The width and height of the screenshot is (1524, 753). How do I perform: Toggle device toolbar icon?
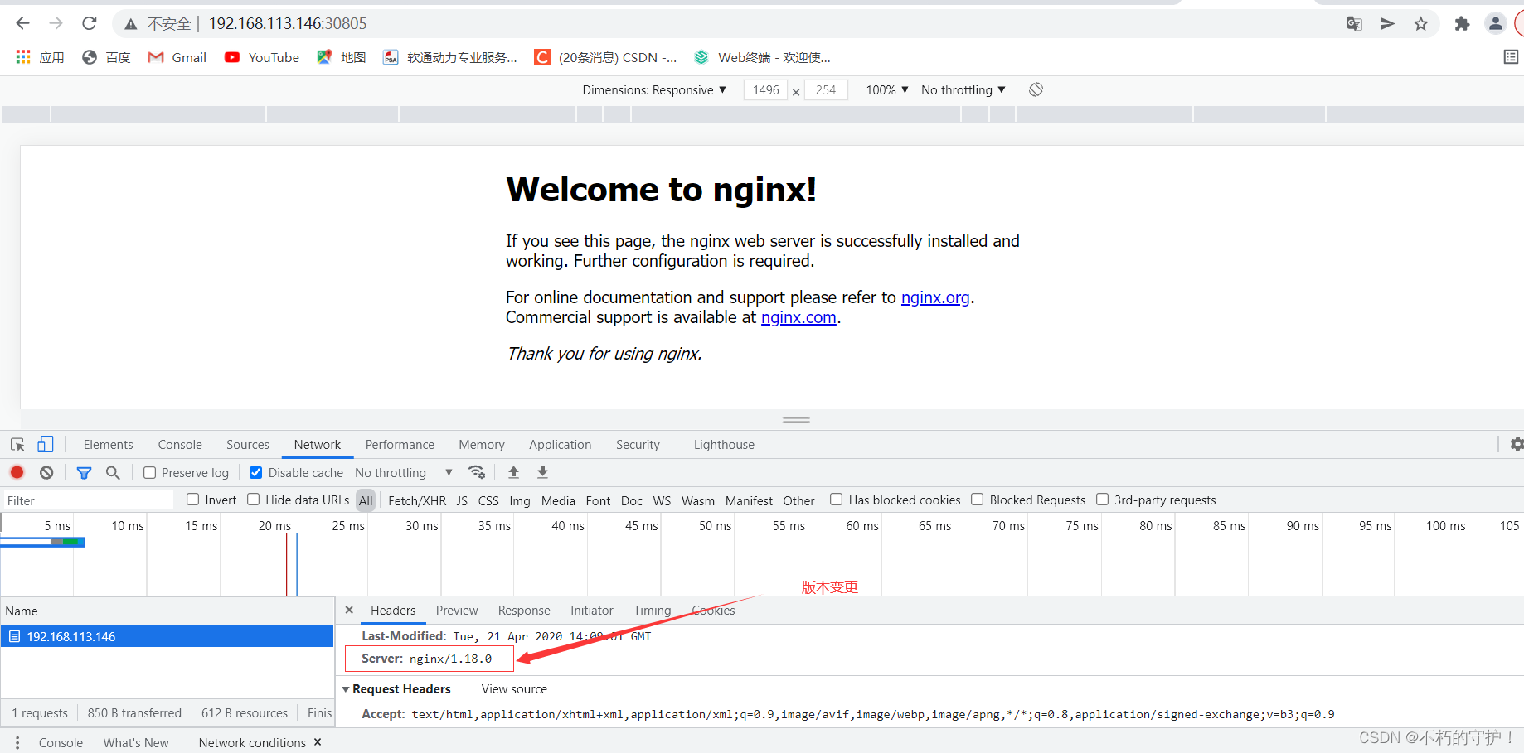(x=46, y=445)
